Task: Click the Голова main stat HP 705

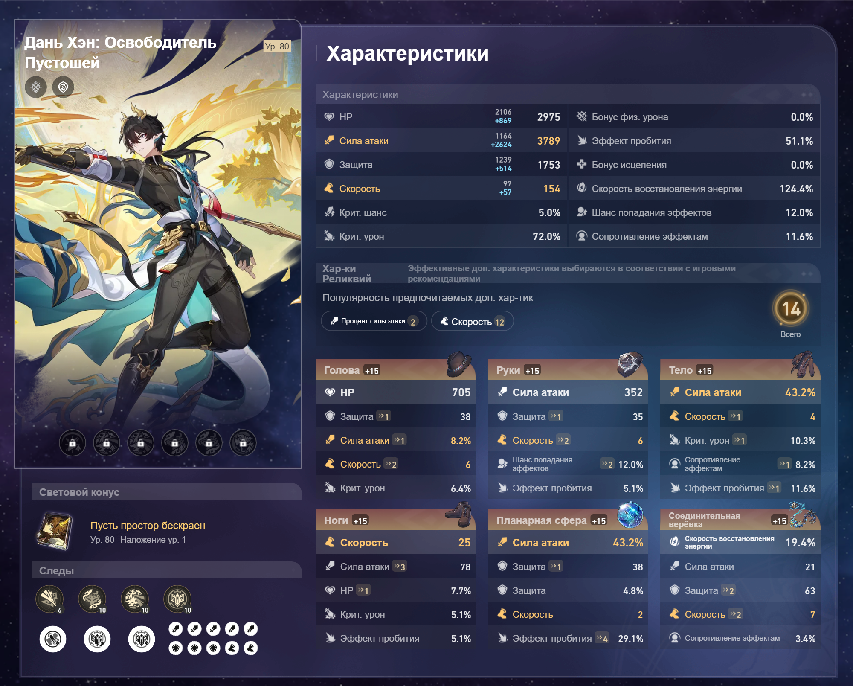Action: pos(395,392)
